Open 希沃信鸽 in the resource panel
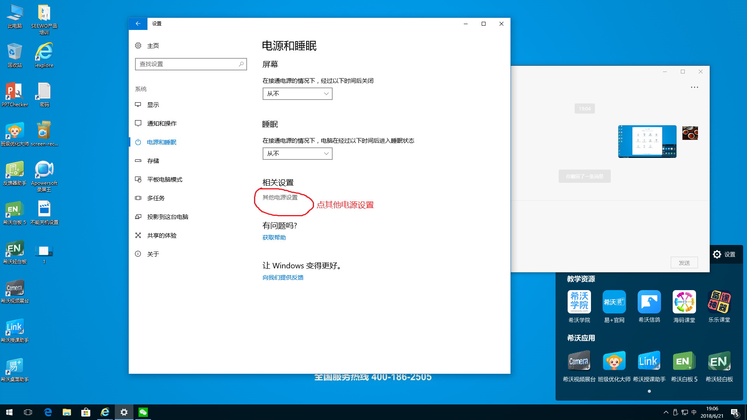 pyautogui.click(x=649, y=306)
